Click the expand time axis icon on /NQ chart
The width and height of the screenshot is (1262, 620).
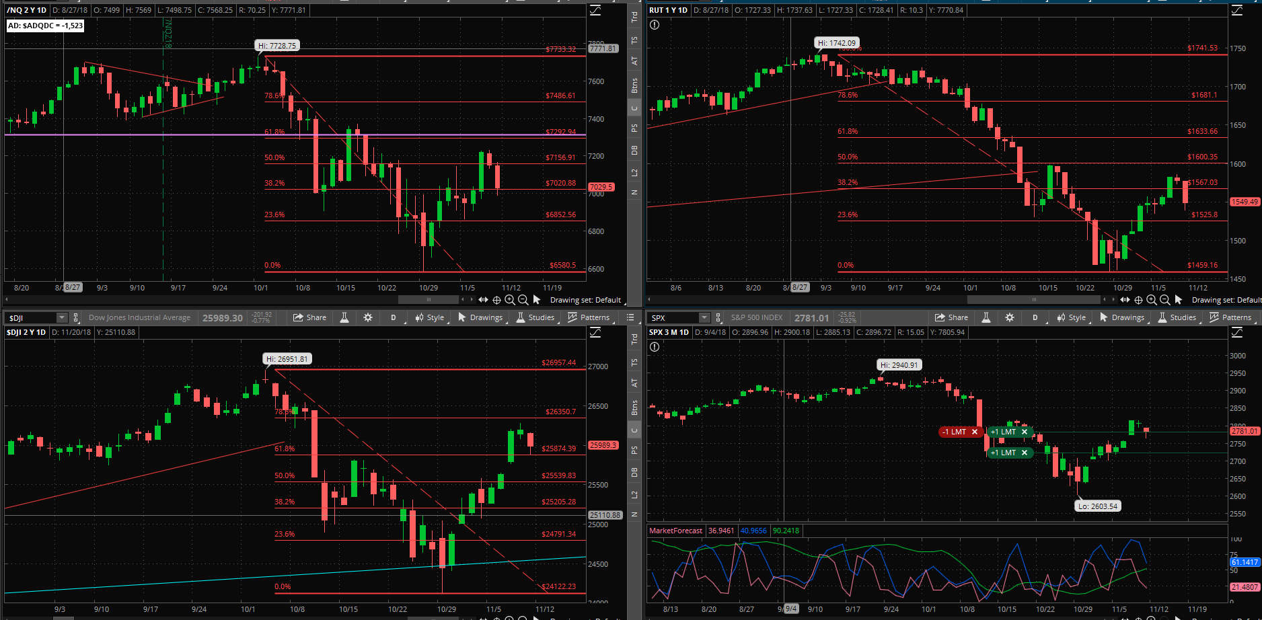[x=483, y=300]
